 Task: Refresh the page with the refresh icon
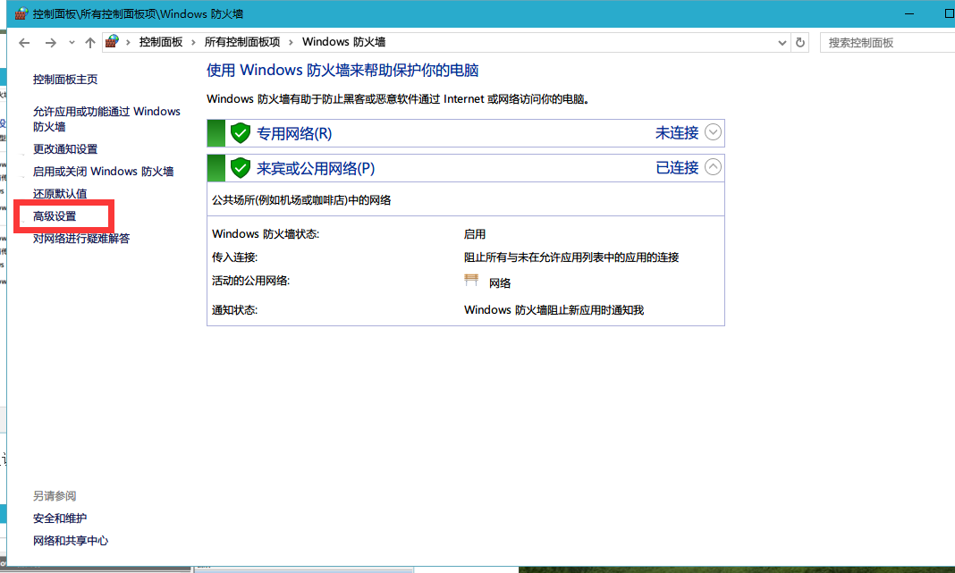coord(800,43)
